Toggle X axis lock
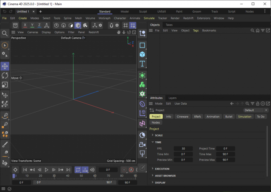The image size is (271, 192). point(25,25)
